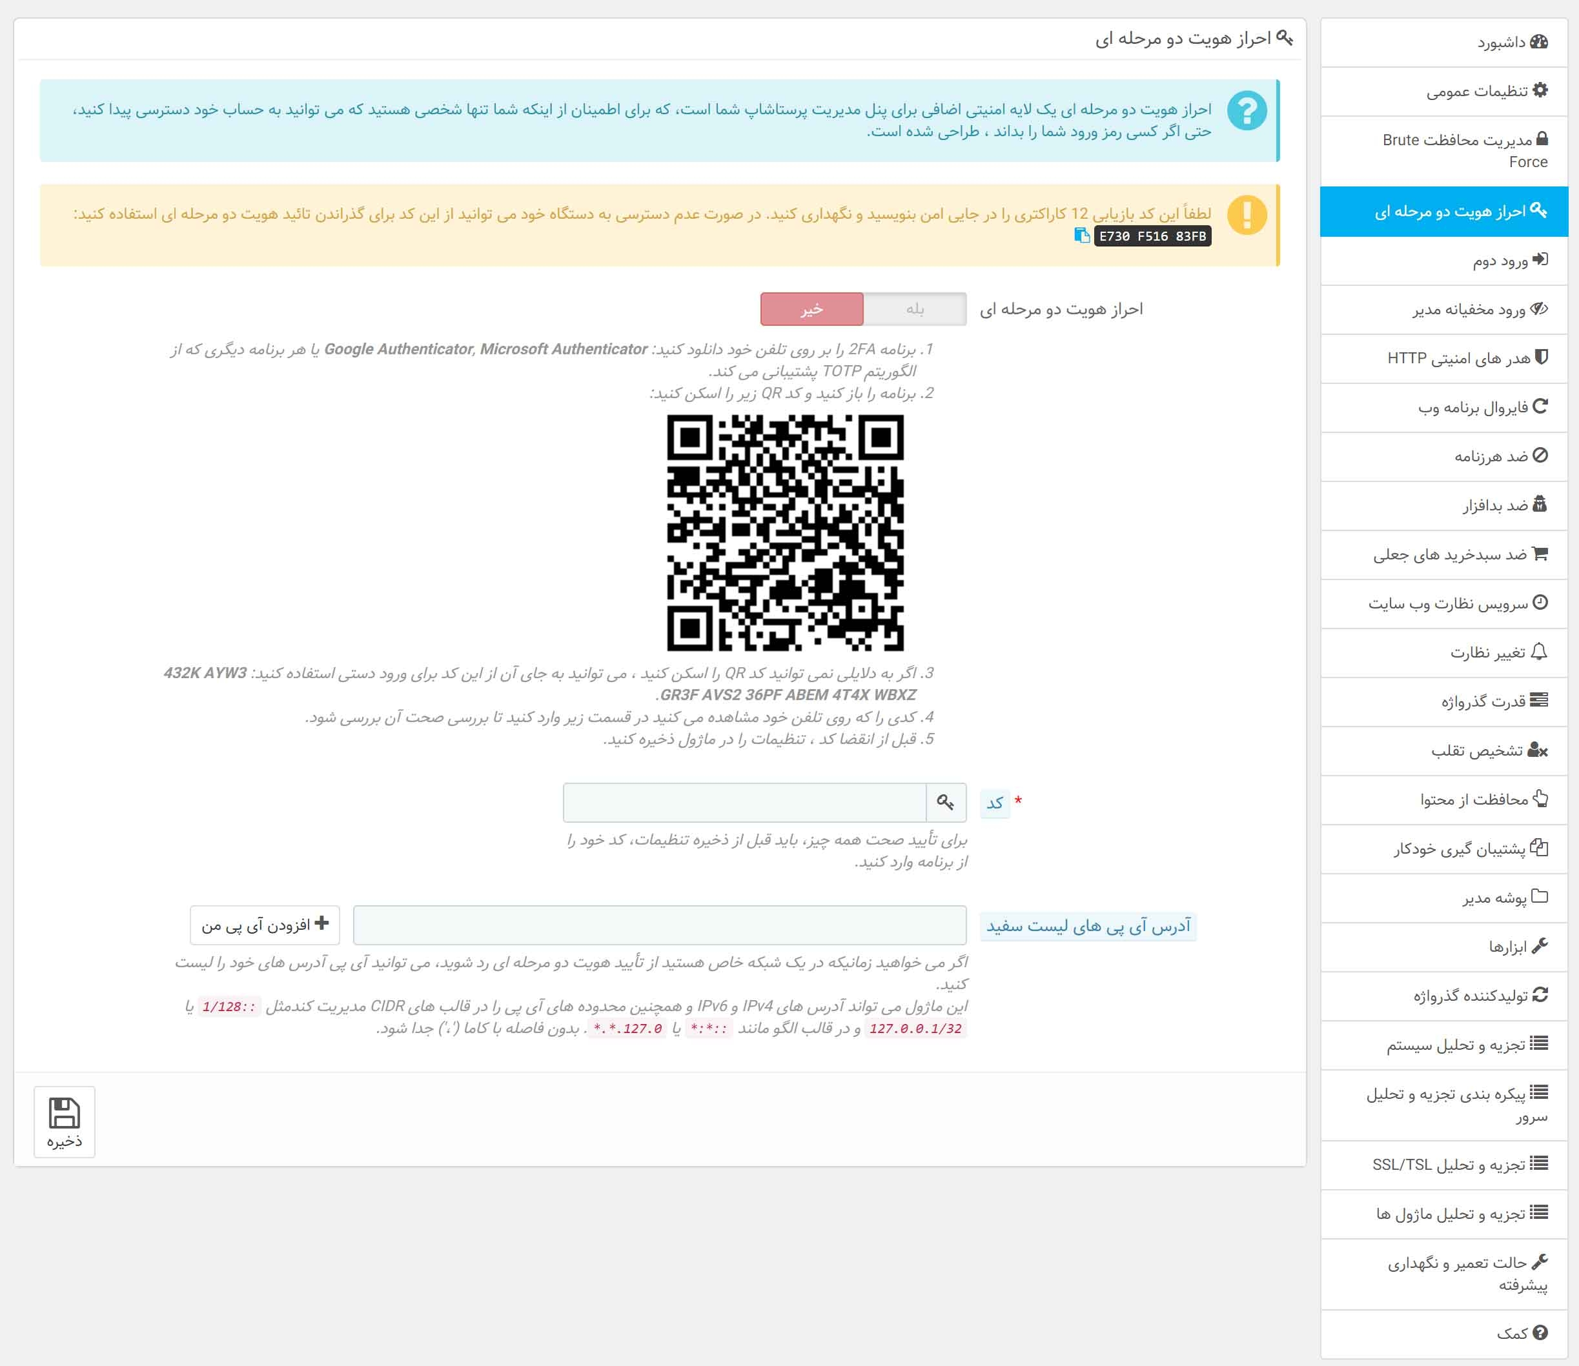
Task: Set two-factor authentication to خیر
Action: [x=812, y=308]
